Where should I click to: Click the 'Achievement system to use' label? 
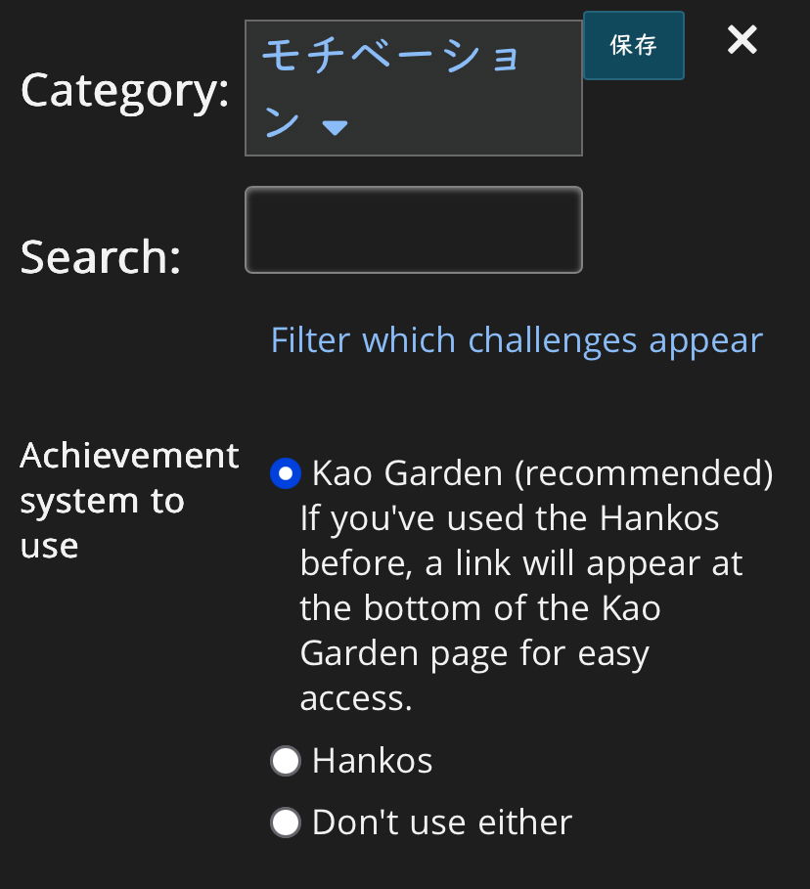[129, 500]
